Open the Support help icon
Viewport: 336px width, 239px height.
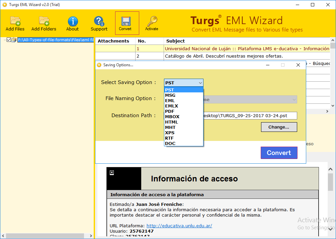99,21
